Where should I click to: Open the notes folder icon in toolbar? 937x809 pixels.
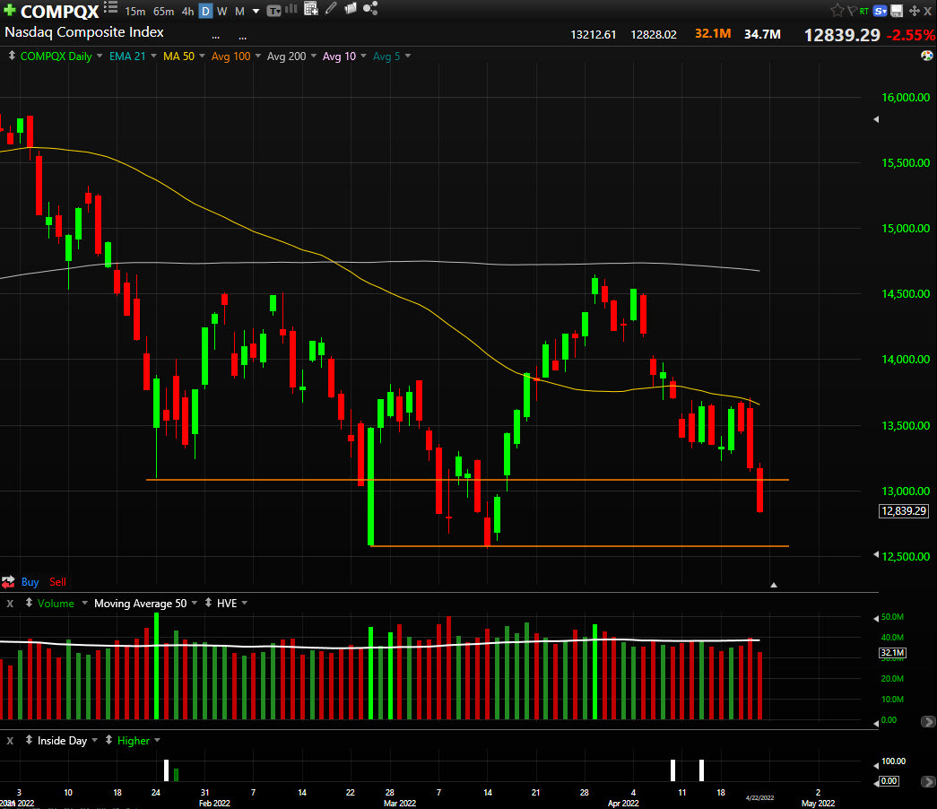click(x=351, y=8)
